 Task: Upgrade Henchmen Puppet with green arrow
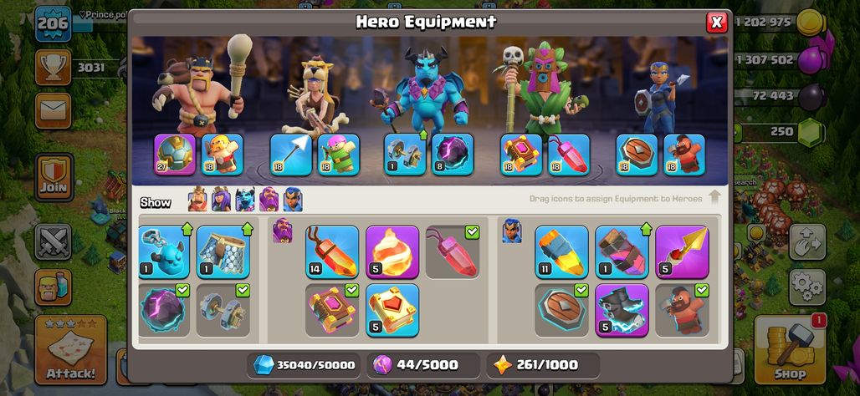[163, 252]
